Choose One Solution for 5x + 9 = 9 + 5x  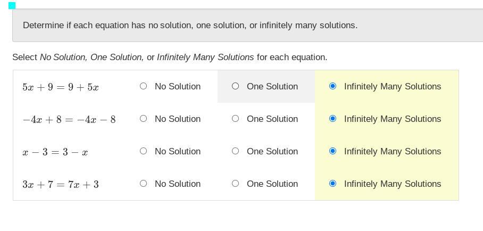coord(235,86)
